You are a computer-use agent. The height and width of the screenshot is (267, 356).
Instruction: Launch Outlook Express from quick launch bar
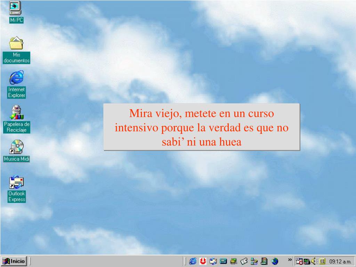213,261
